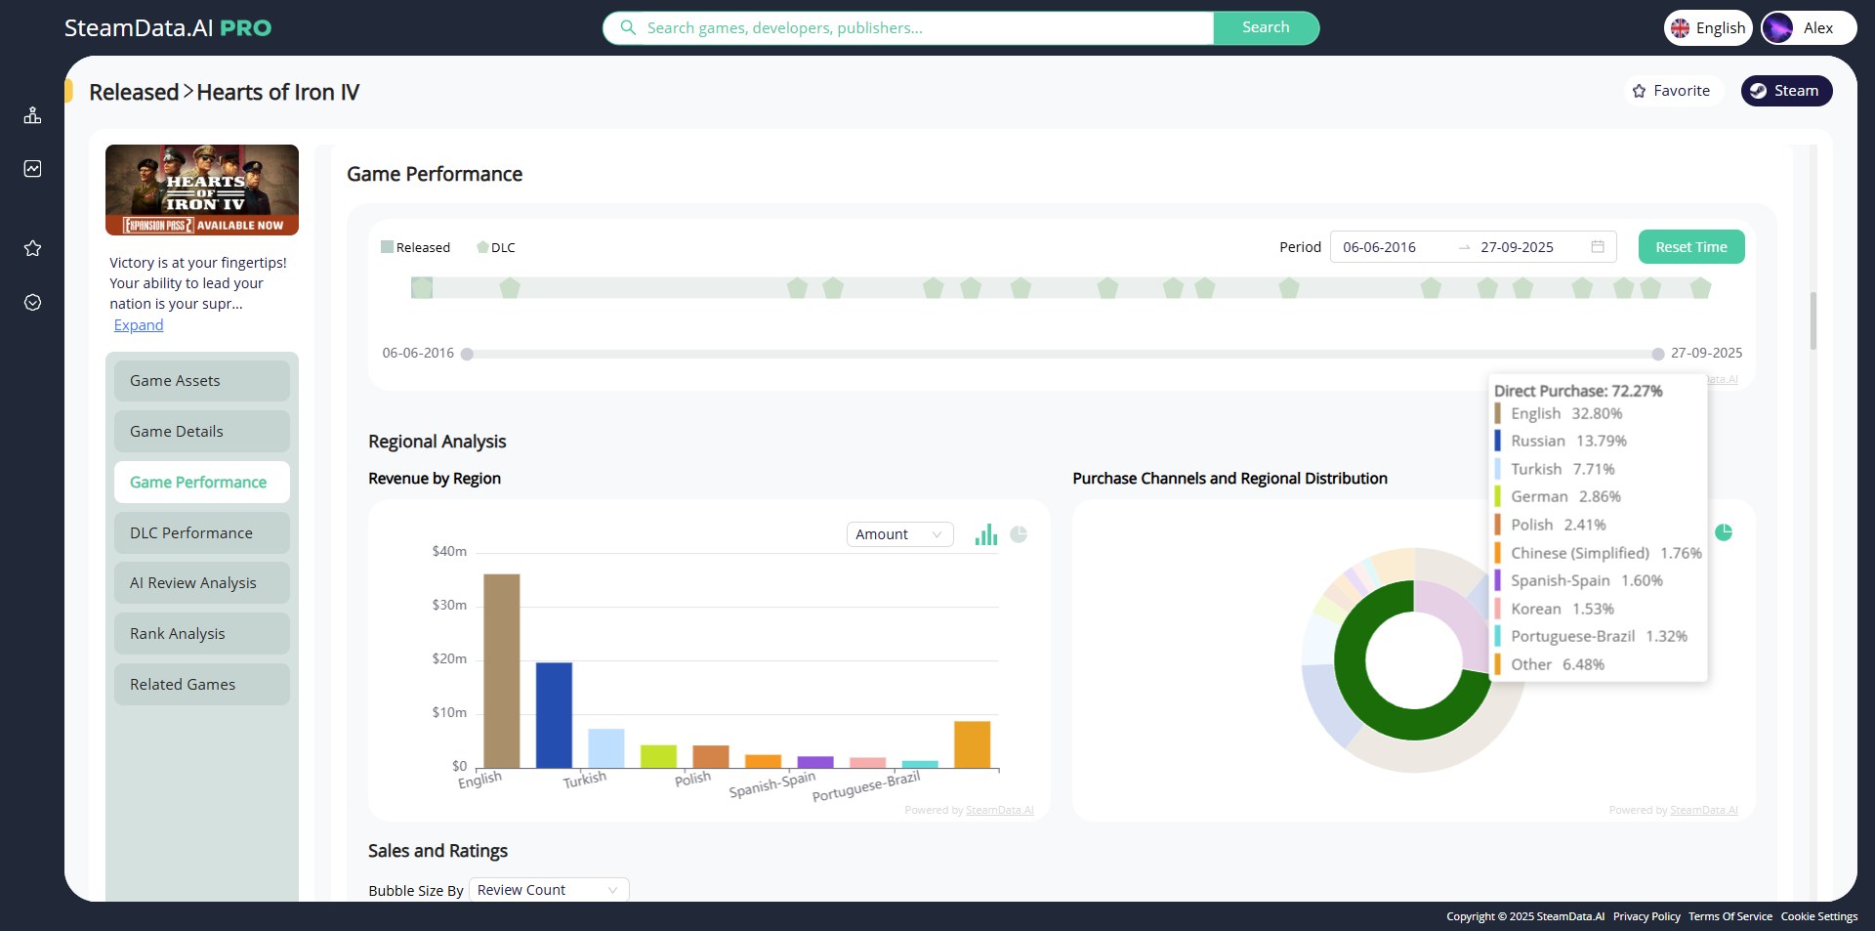This screenshot has height=931, width=1875.
Task: Click the search magnifier icon in the search bar
Action: (x=628, y=27)
